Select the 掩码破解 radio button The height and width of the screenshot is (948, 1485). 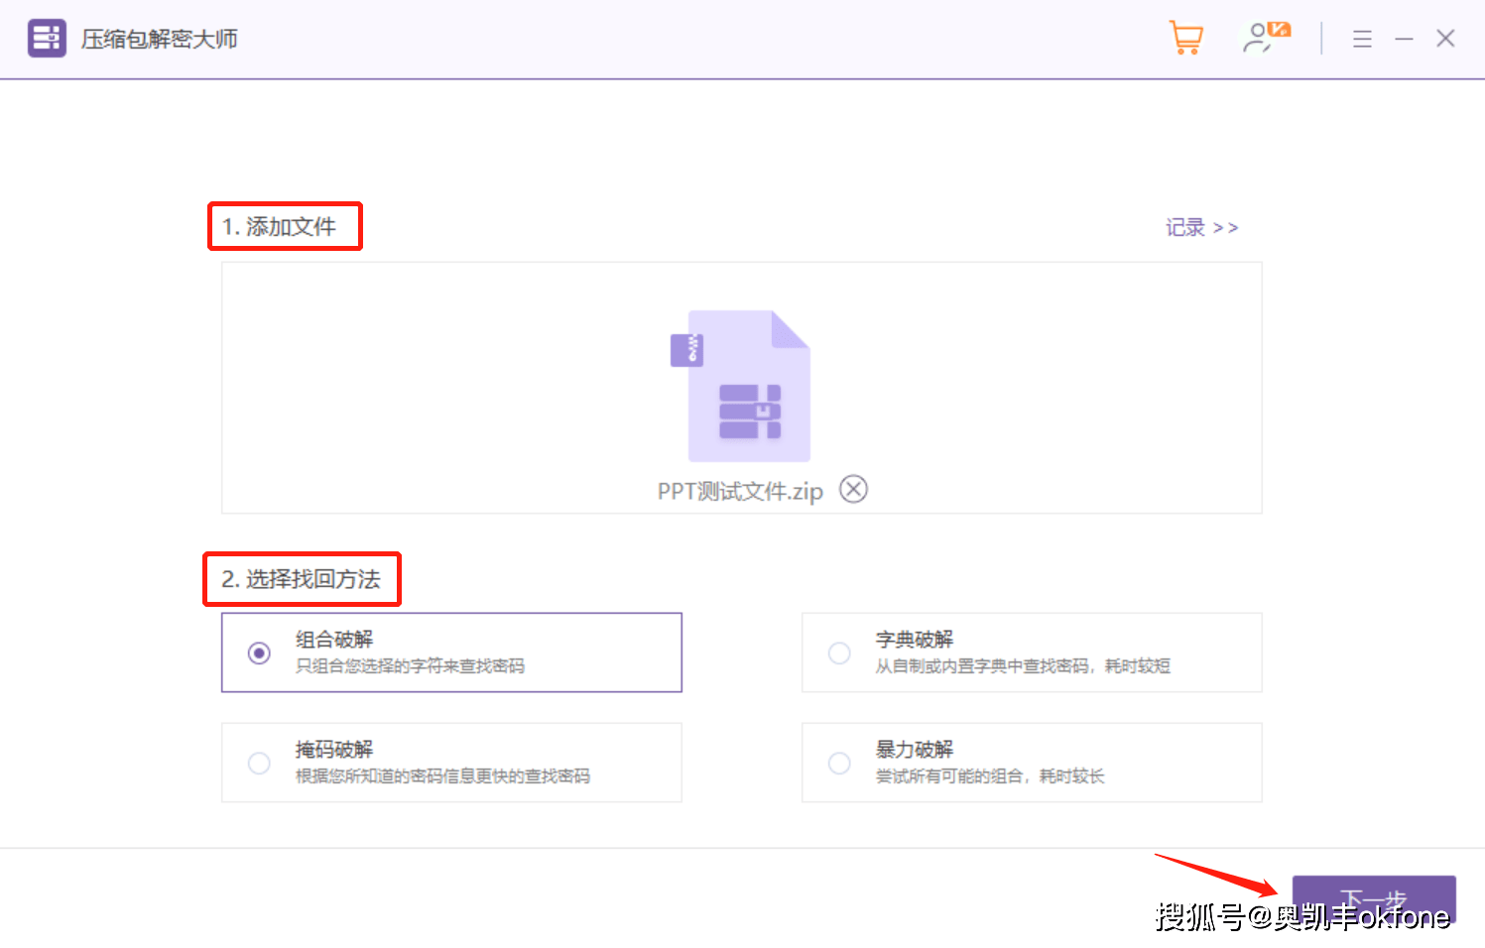[259, 763]
